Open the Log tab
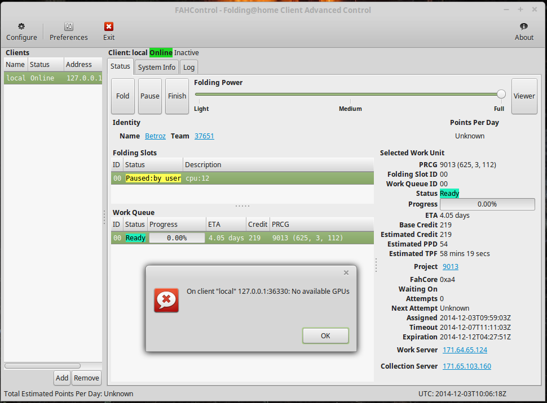The width and height of the screenshot is (547, 403). pos(189,67)
